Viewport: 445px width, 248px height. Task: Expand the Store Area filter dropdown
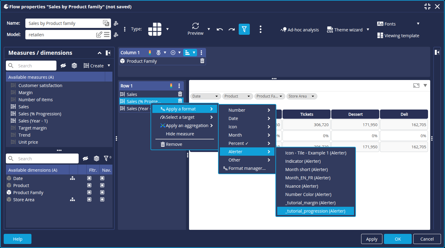313,96
